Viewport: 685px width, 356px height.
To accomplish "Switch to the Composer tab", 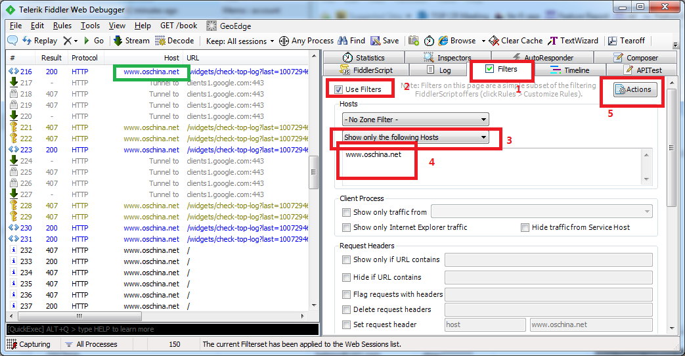I will click(636, 57).
